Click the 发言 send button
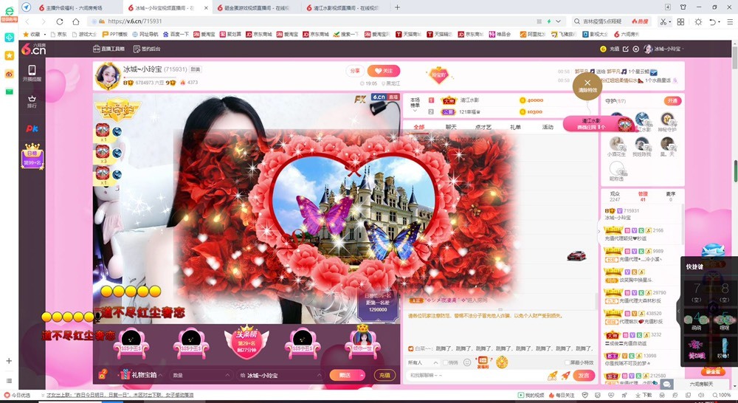The height and width of the screenshot is (403, 738). tap(584, 375)
